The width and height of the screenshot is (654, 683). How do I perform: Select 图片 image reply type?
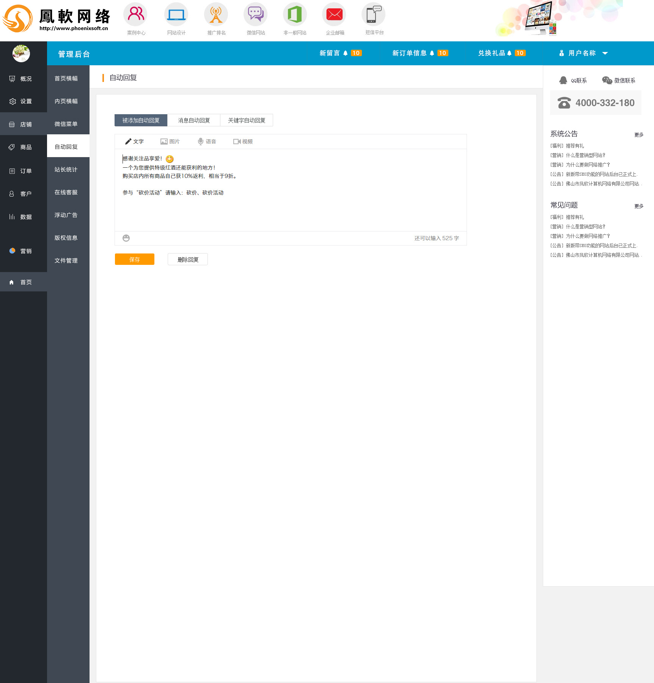tap(170, 142)
